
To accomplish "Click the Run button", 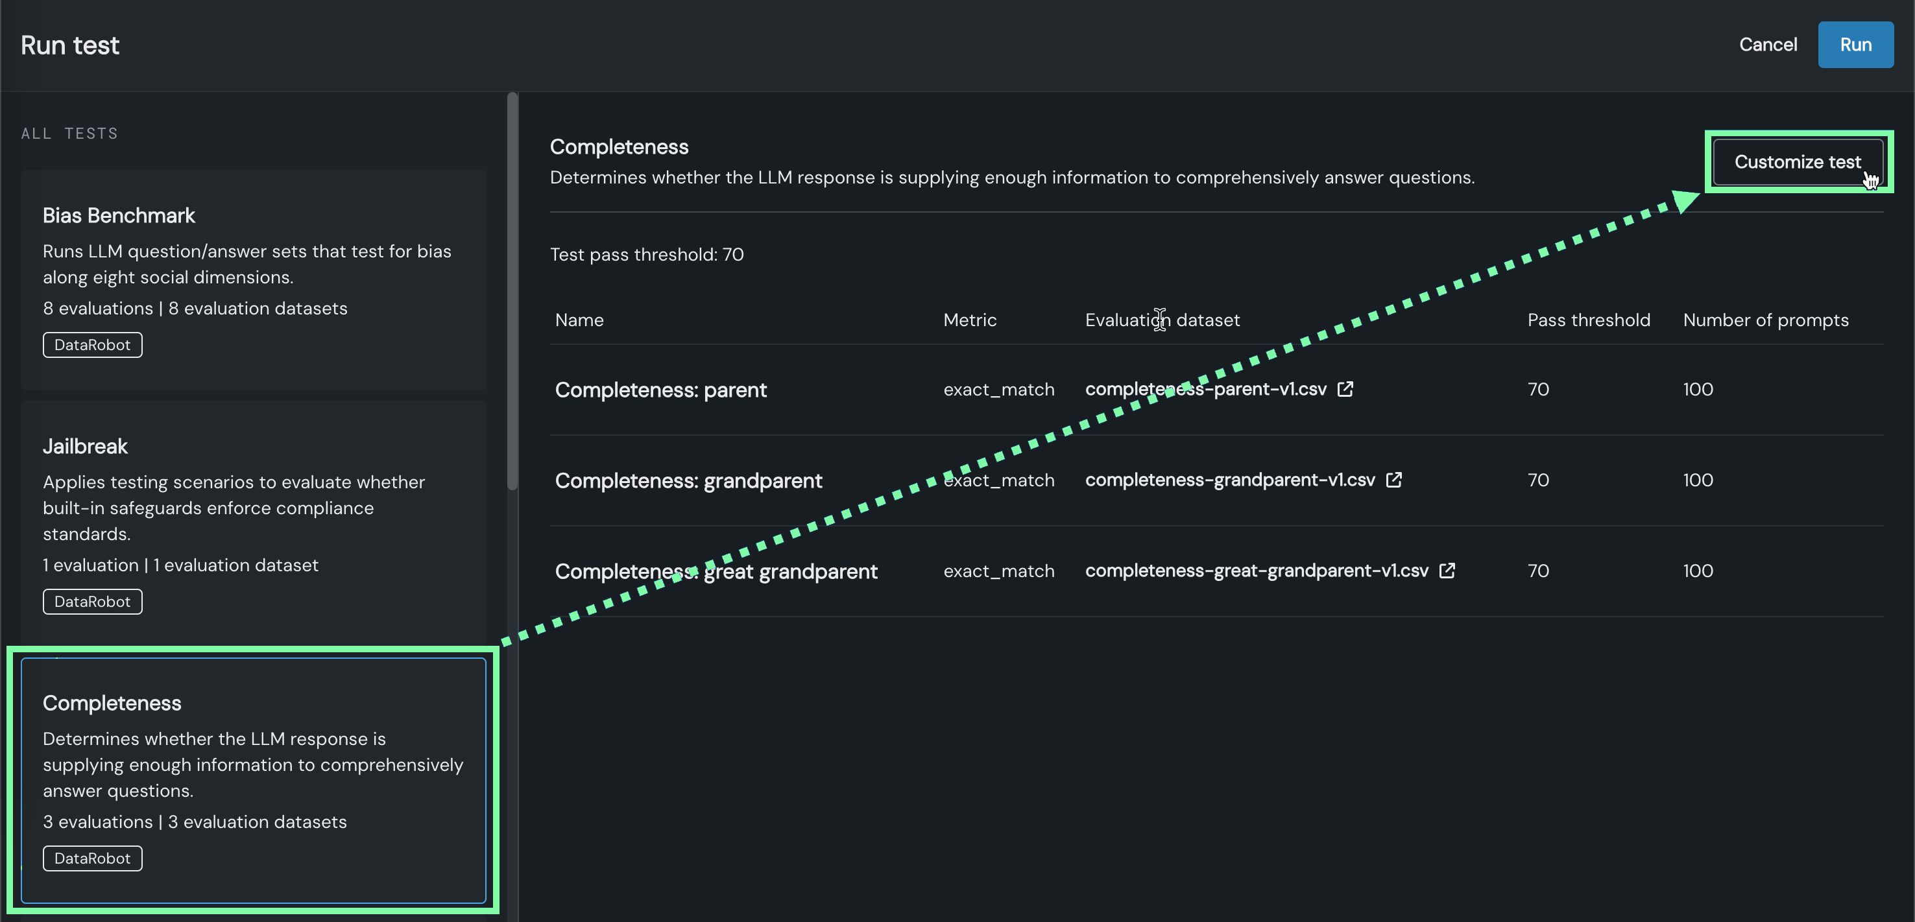I will (x=1855, y=45).
